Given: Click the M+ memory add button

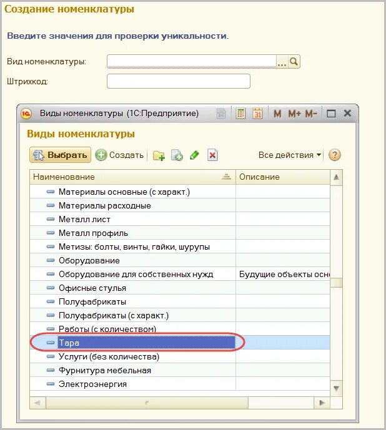Looking at the screenshot, I should (x=295, y=113).
